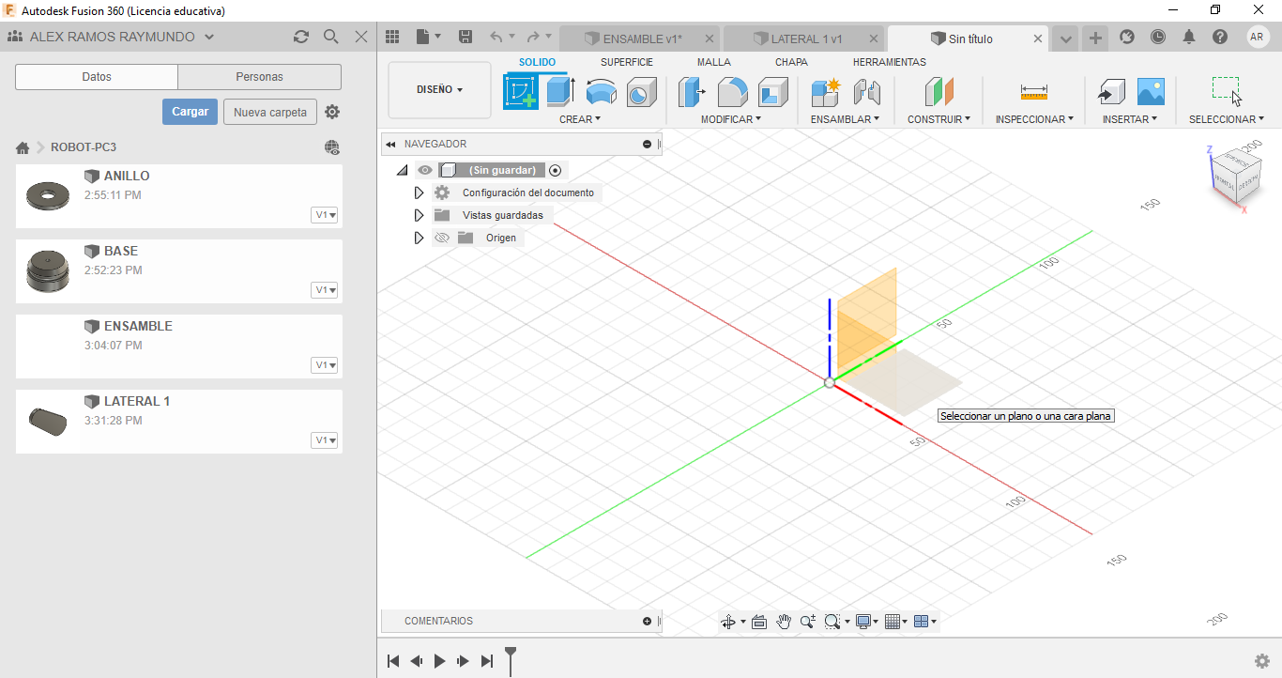Open the BASE design thumbnail

tap(47, 271)
